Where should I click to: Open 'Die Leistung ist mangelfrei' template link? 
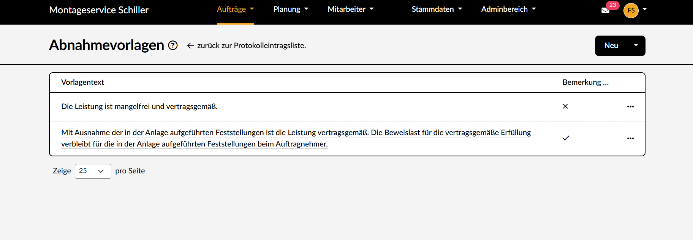(x=139, y=106)
